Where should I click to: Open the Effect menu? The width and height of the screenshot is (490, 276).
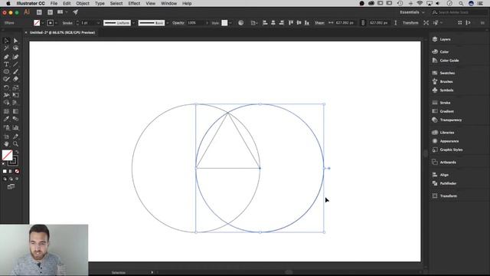(134, 3)
